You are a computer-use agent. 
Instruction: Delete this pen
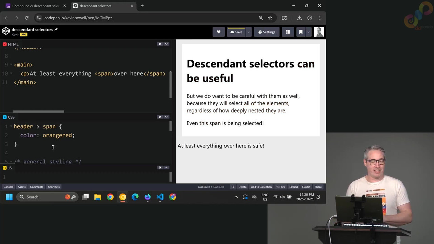point(242,187)
